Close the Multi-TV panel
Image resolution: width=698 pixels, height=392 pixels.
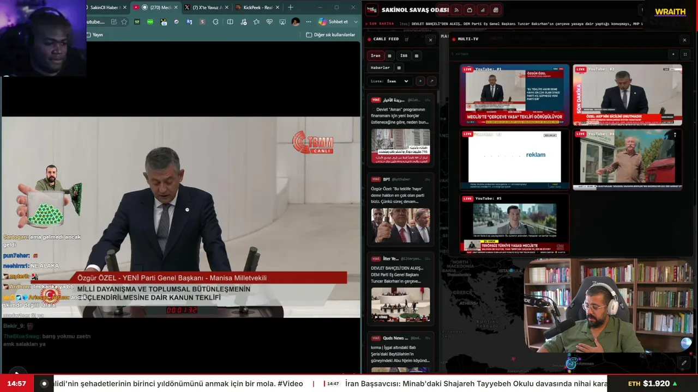point(684,40)
